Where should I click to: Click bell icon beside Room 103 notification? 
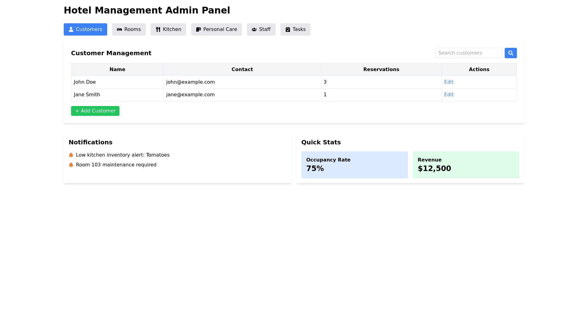point(71,165)
